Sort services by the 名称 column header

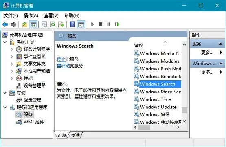(138, 45)
